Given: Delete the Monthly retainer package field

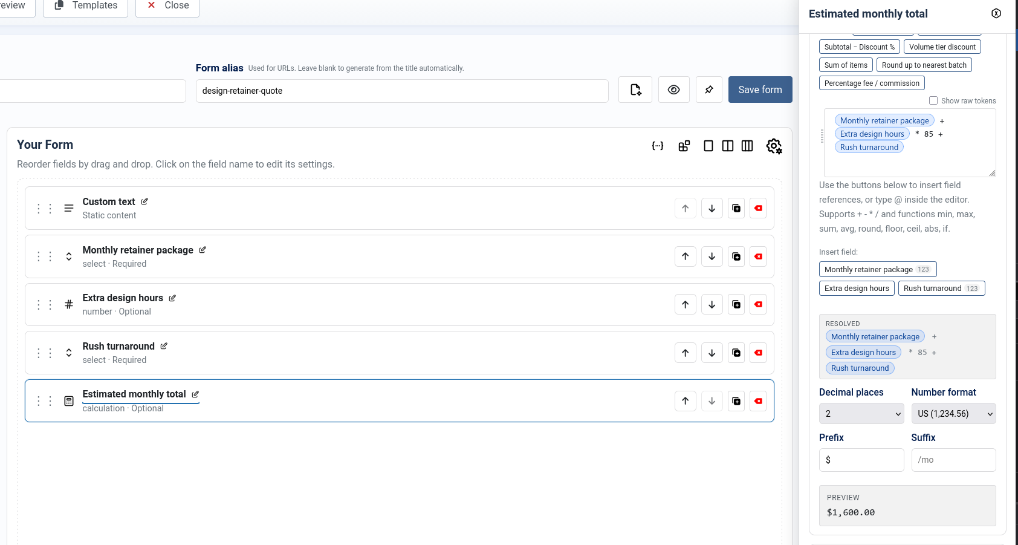Looking at the screenshot, I should point(758,256).
